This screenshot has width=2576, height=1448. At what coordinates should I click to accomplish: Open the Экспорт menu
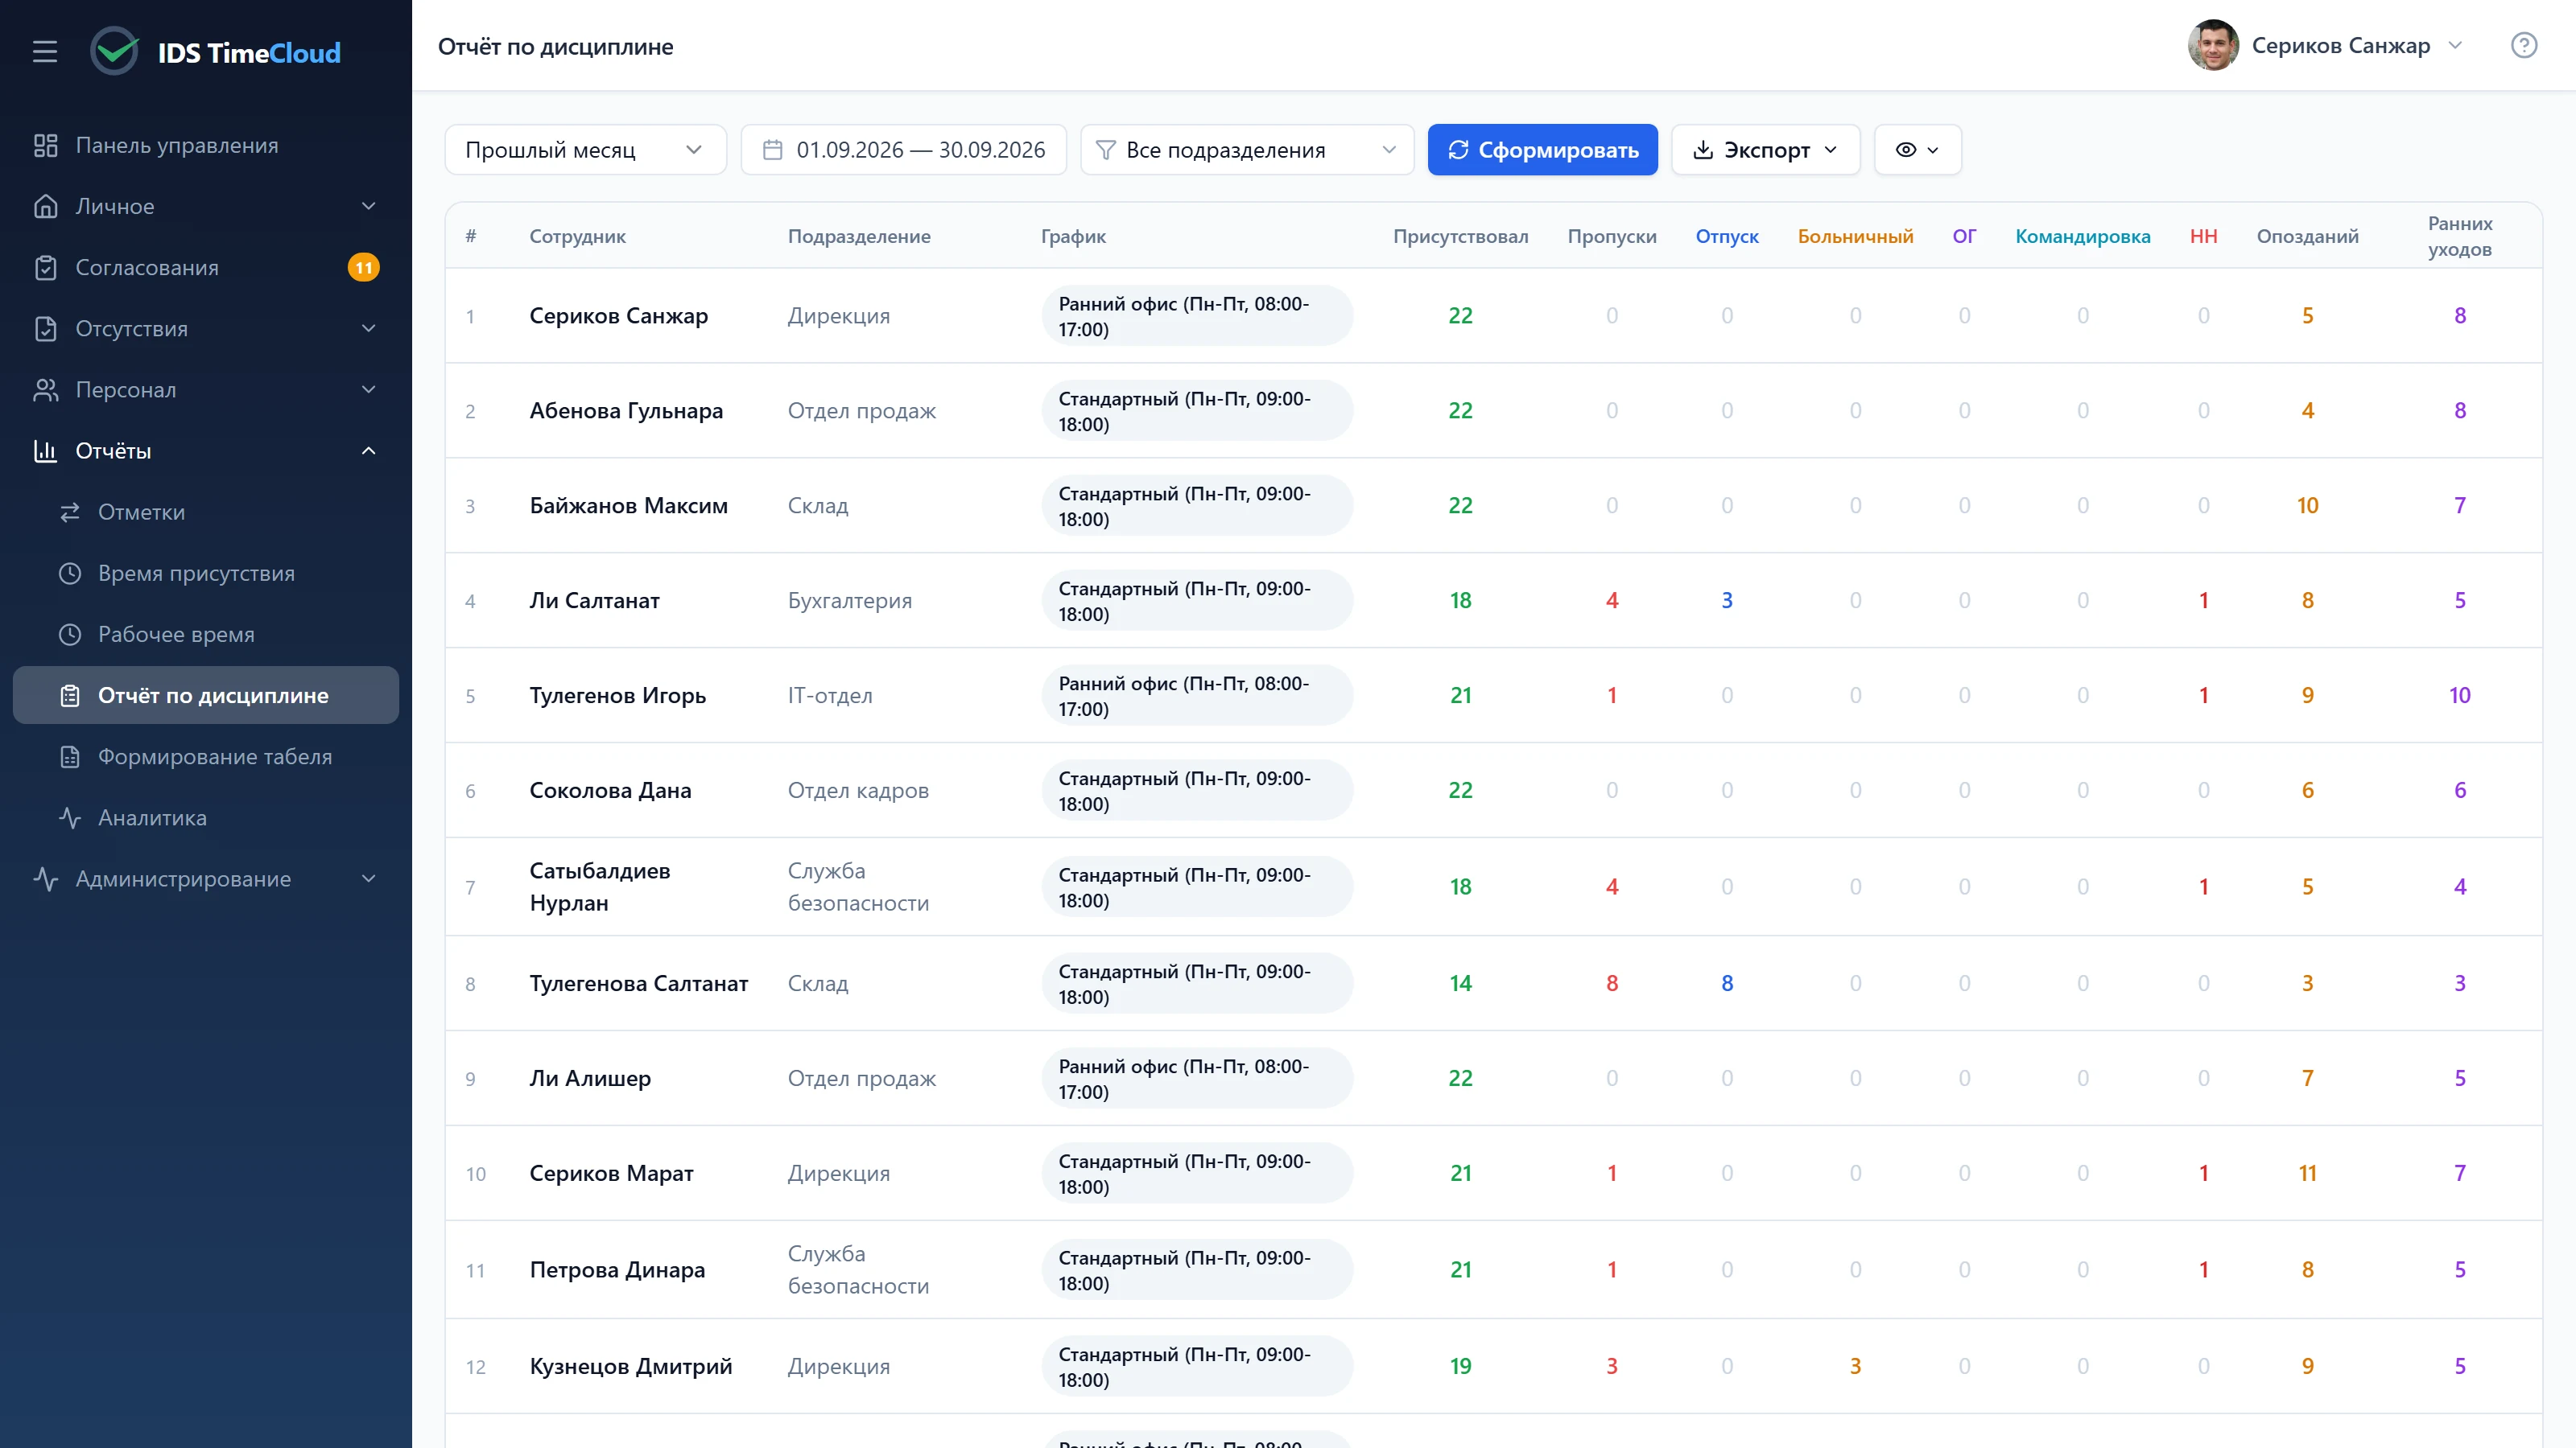coord(1765,150)
